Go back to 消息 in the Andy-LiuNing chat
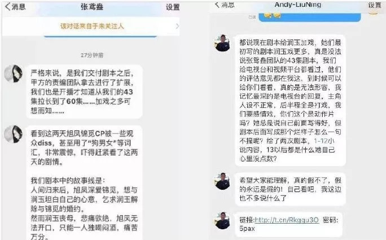 coord(224,5)
